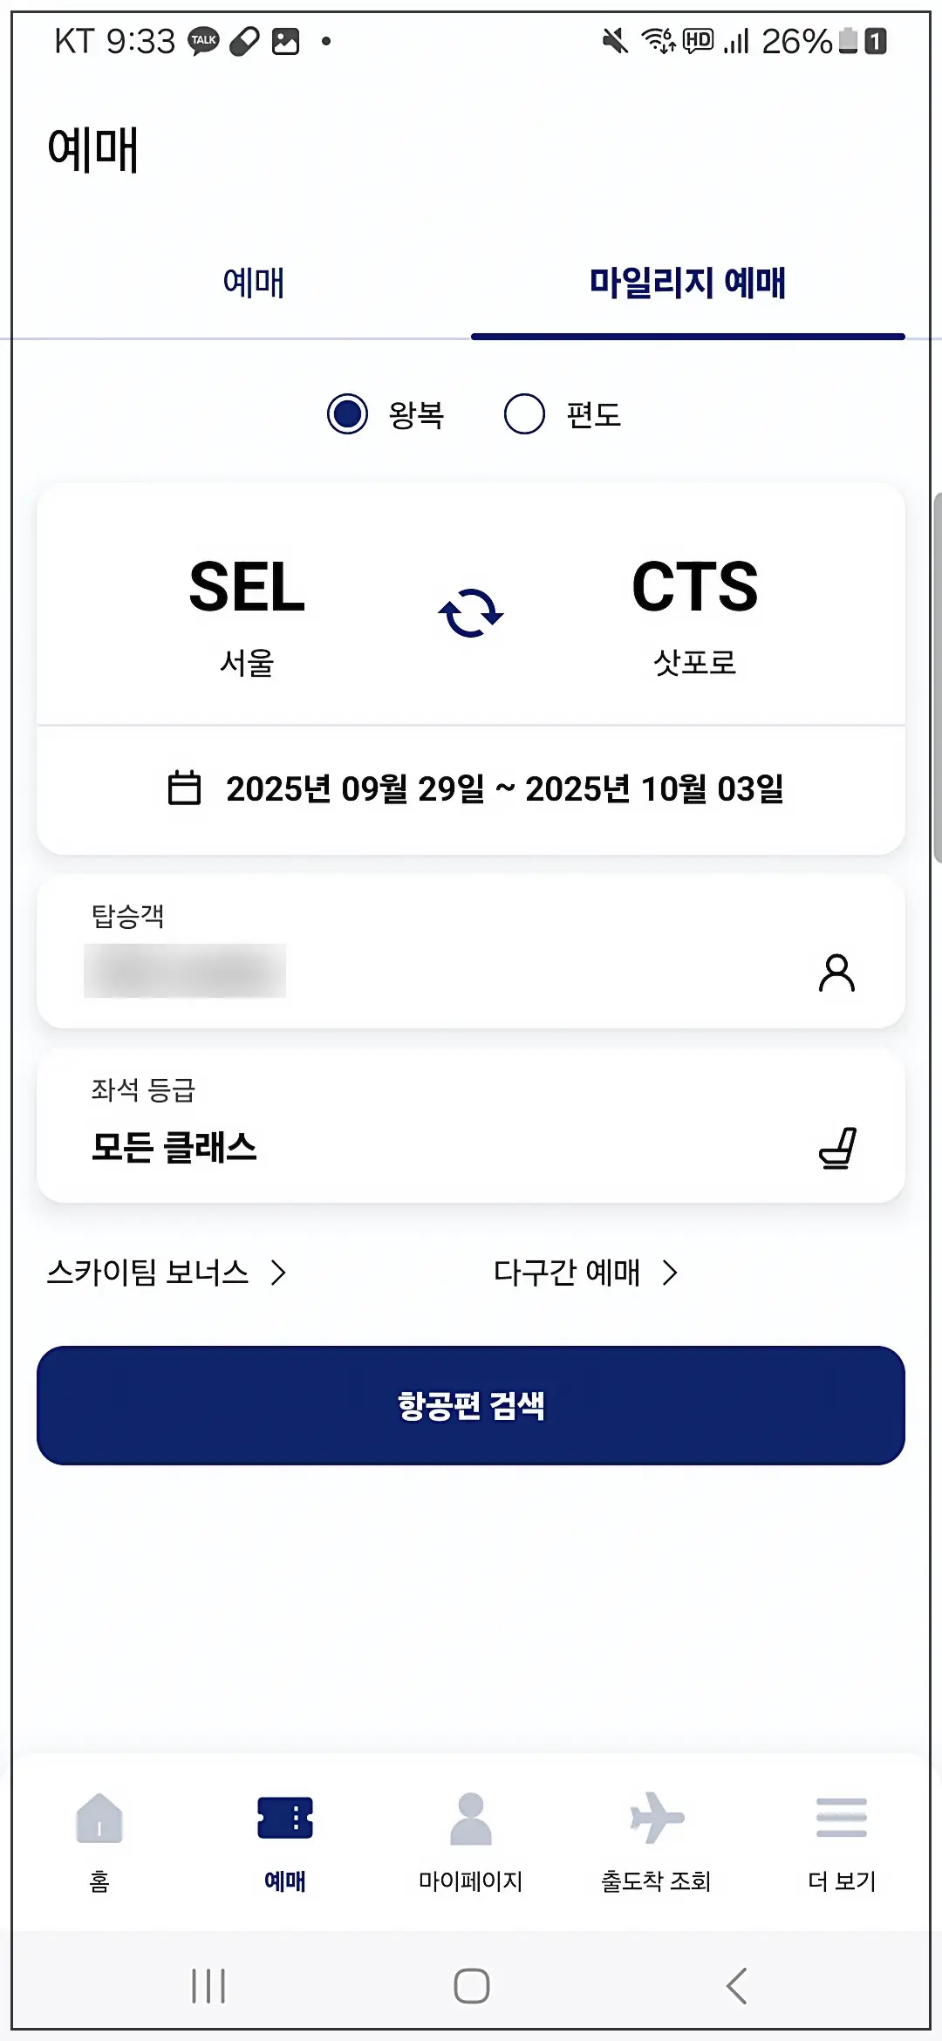Image resolution: width=942 pixels, height=2041 pixels.
Task: Open the calendar icon beside travel dates
Action: tap(186, 788)
